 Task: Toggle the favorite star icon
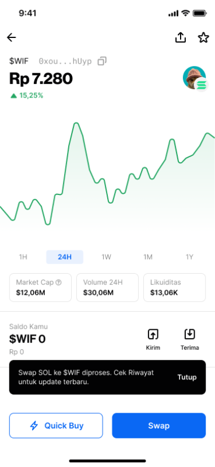click(x=203, y=37)
